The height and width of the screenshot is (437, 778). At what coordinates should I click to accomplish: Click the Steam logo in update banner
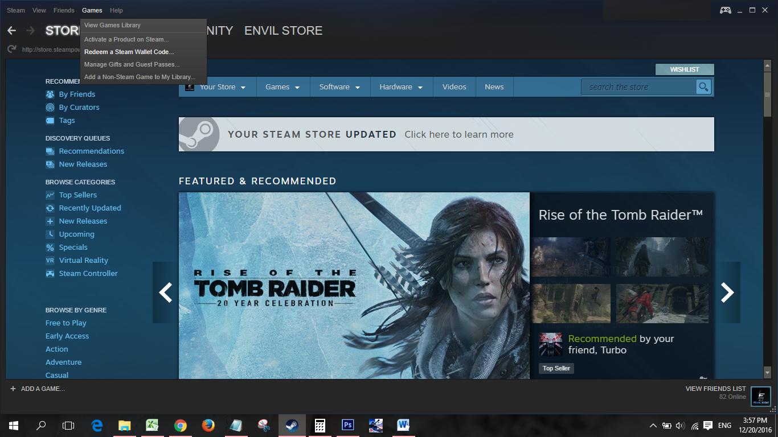199,134
